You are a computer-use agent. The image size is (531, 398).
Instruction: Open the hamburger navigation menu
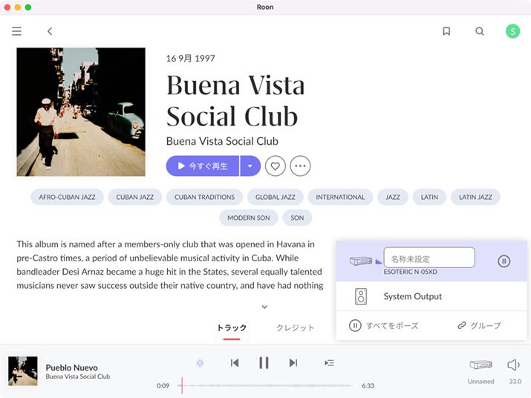tap(16, 31)
